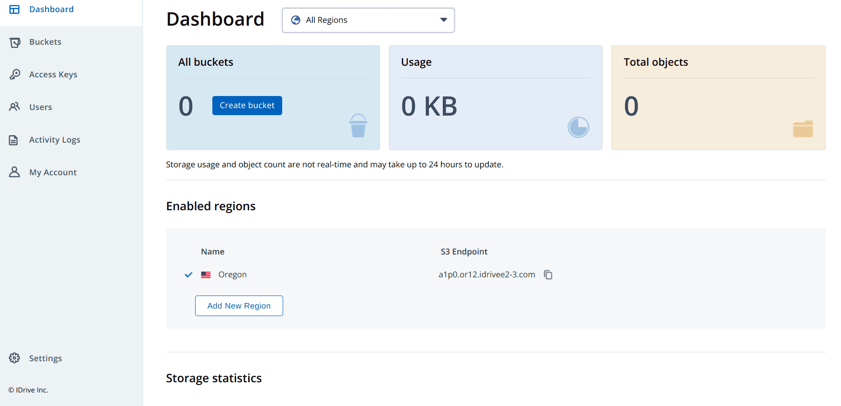Click the Enabled regions heading
The width and height of the screenshot is (841, 406).
click(x=211, y=206)
